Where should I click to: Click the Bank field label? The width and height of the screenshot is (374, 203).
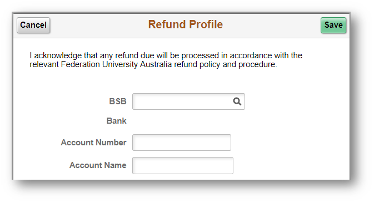click(116, 121)
